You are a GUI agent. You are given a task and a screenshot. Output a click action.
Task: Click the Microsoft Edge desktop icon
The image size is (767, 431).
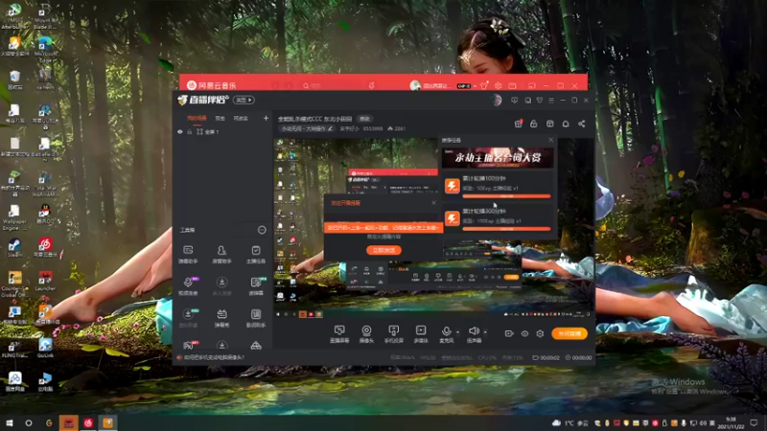click(x=44, y=49)
